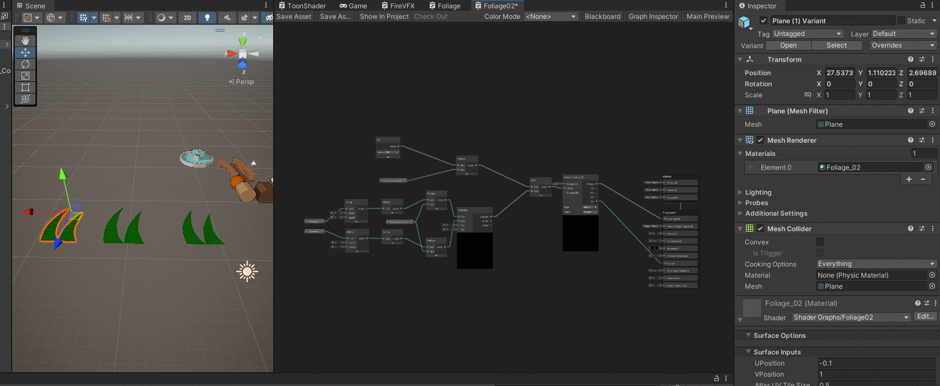Screen dimensions: 940x386
Task: Toggle 2D view mode
Action: [187, 18]
